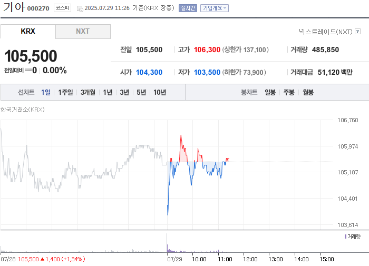Click the 시가 value 104,300
Image resolution: width=369 pixels, height=266 pixels.
click(149, 72)
